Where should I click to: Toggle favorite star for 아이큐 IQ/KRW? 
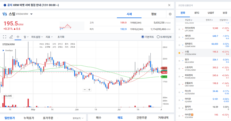click(x=179, y=100)
